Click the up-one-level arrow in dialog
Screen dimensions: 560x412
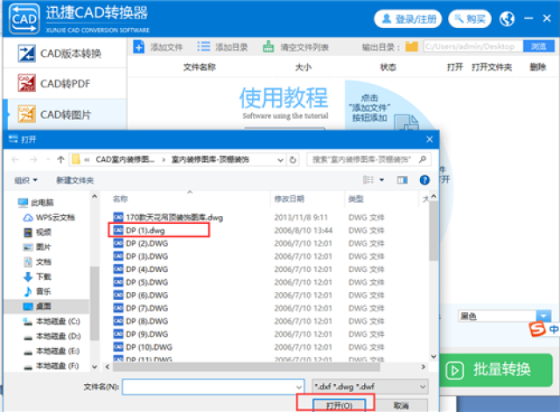pos(60,159)
